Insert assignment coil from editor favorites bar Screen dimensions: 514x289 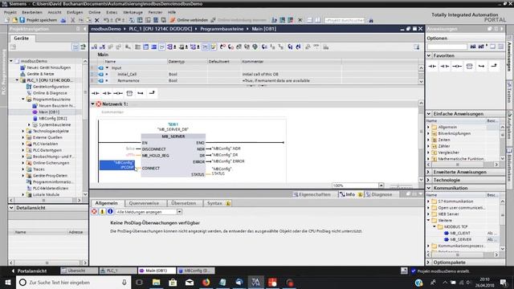pyautogui.click(x=118, y=93)
